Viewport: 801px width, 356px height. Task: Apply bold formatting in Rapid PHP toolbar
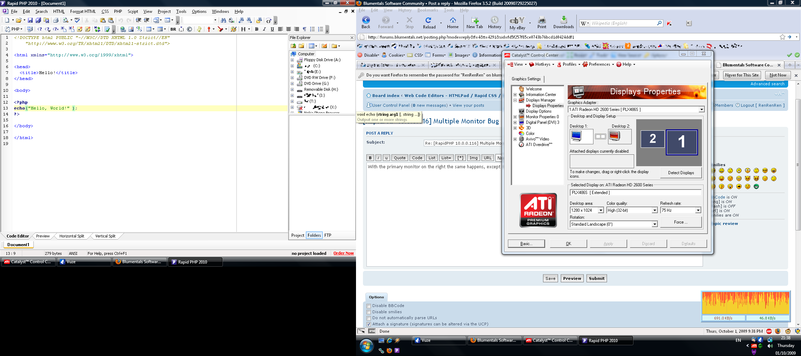click(257, 29)
